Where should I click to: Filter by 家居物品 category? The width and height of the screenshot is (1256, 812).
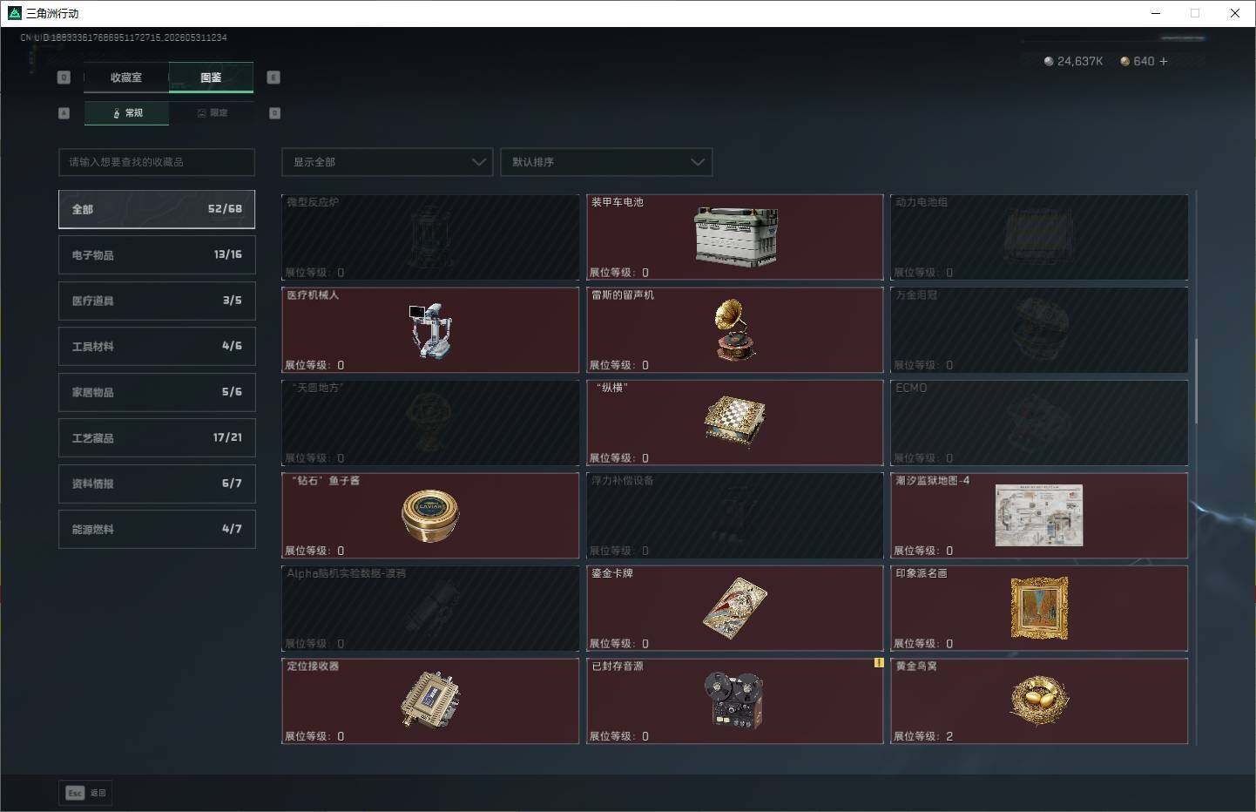click(157, 392)
